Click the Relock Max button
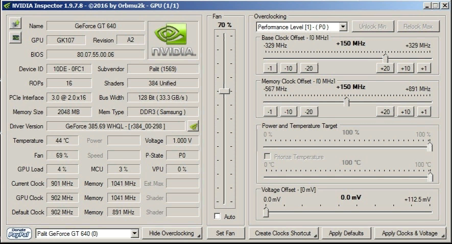 point(418,27)
